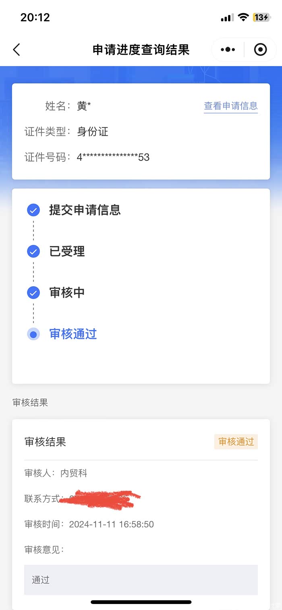The image size is (282, 610).
Task: Tap the battery status icon
Action: [x=261, y=17]
